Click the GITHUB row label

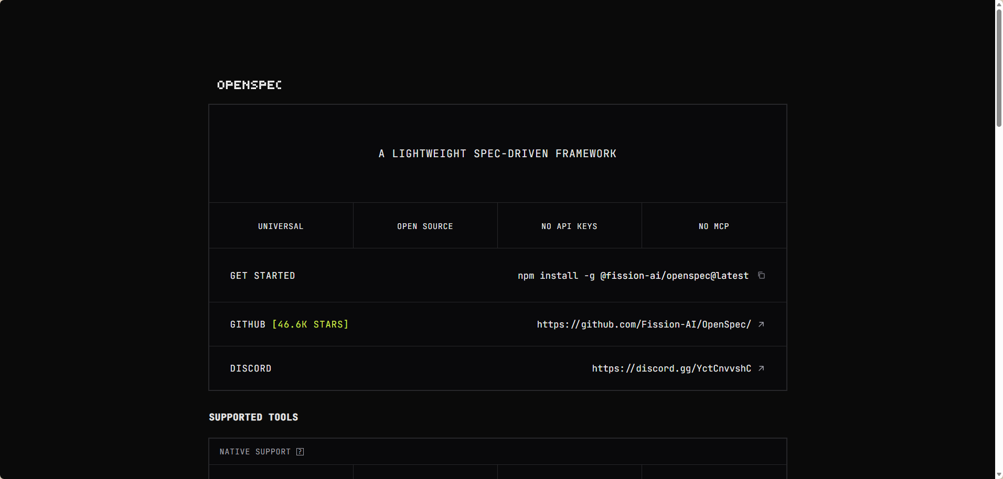tap(248, 324)
